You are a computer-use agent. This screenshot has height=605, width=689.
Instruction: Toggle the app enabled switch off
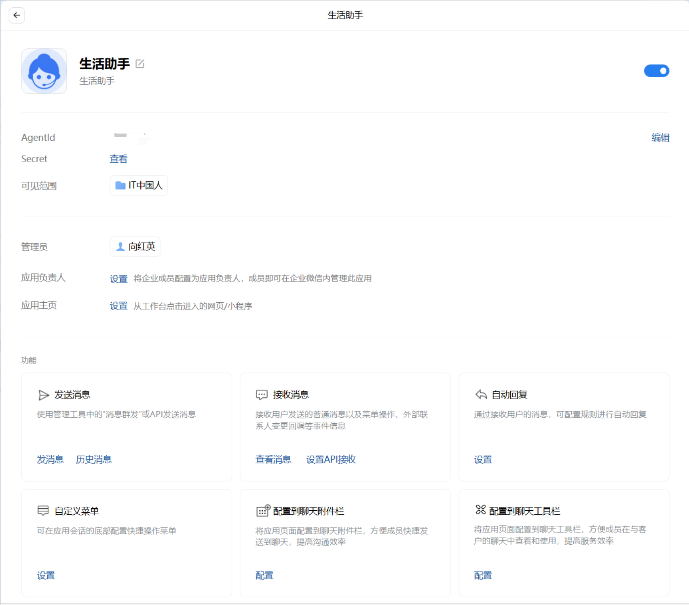coord(656,71)
